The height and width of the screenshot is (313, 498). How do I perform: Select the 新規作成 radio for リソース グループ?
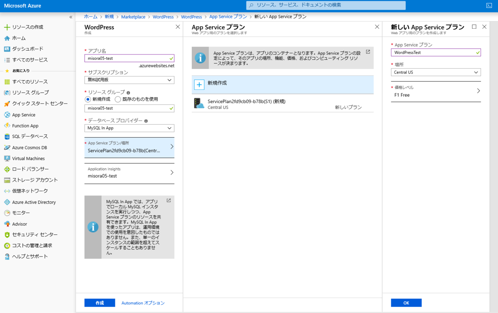coord(87,99)
